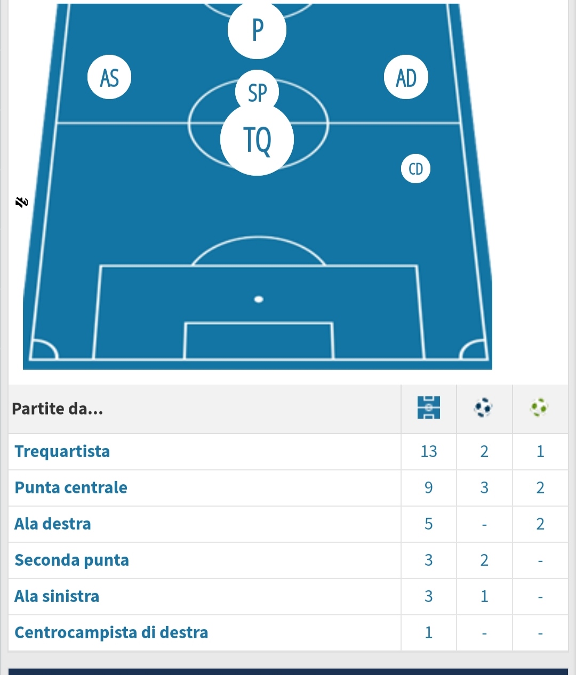Open the Punta centrale link
This screenshot has width=576, height=675.
(71, 488)
